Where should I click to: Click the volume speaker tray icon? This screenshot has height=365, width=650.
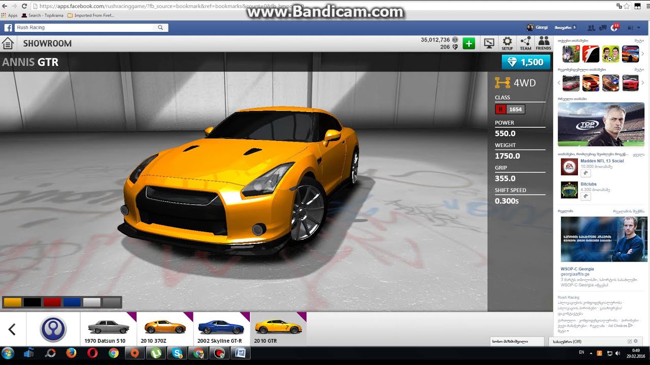(617, 353)
